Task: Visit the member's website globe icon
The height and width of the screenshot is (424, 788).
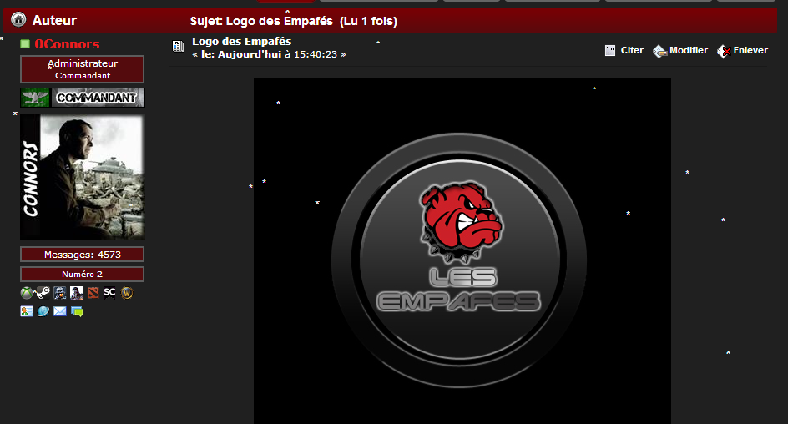Action: pyautogui.click(x=43, y=311)
